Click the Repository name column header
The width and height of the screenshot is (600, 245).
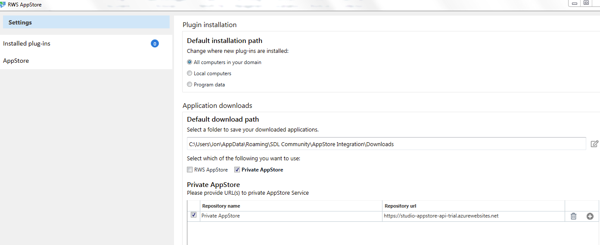pyautogui.click(x=291, y=206)
